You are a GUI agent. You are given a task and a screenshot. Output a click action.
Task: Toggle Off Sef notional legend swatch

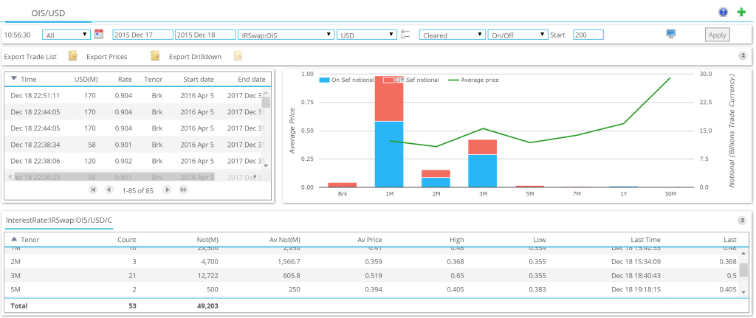coord(388,80)
